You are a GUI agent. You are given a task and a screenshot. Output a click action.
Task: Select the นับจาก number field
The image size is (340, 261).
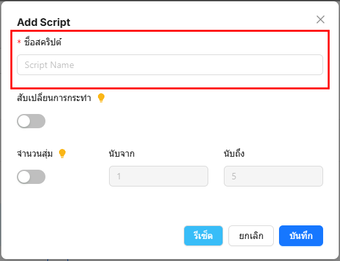click(158, 176)
